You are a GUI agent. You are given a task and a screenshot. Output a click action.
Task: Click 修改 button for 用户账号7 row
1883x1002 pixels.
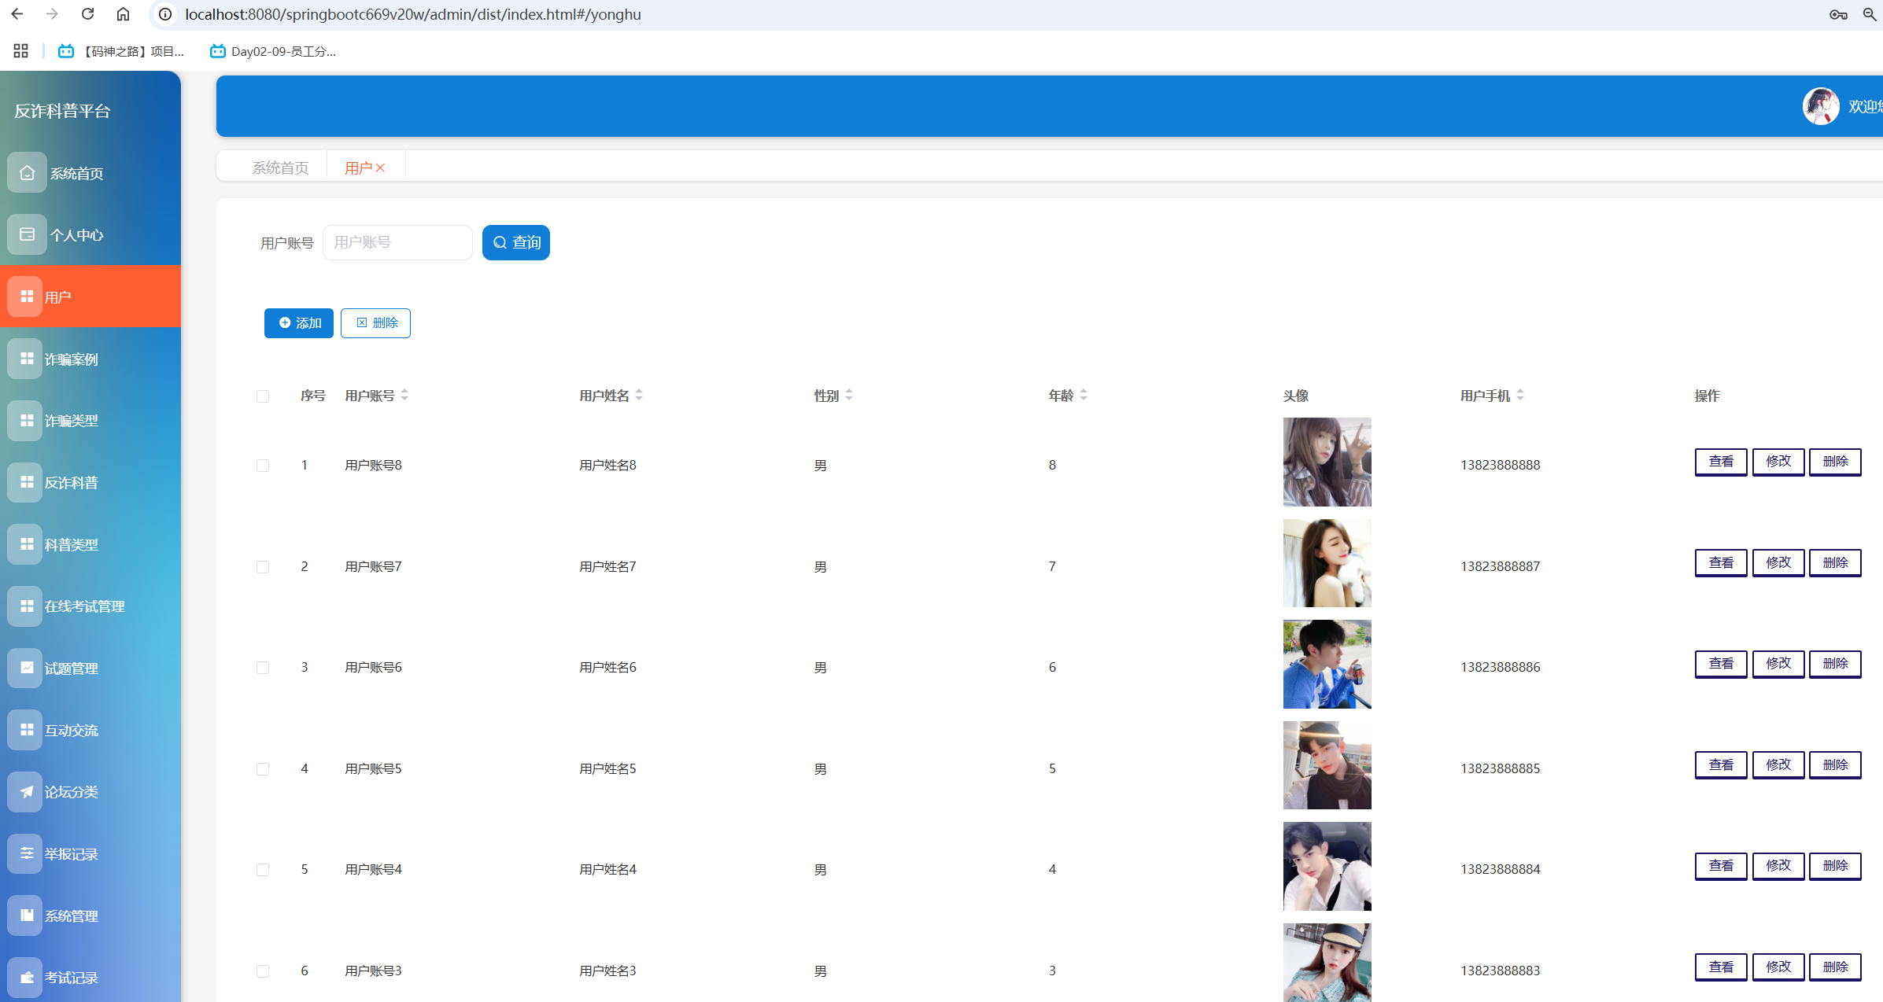(x=1778, y=562)
